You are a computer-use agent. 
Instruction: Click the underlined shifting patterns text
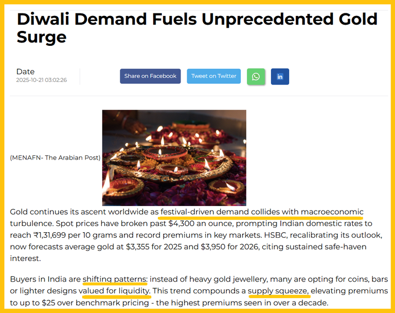point(115,280)
